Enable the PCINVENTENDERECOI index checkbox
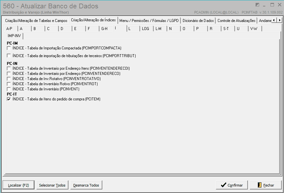The image size is (284, 193). (x=8, y=68)
